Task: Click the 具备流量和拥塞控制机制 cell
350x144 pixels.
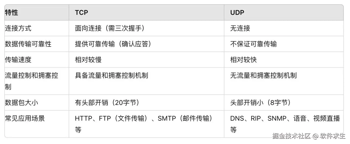Action: (111, 75)
